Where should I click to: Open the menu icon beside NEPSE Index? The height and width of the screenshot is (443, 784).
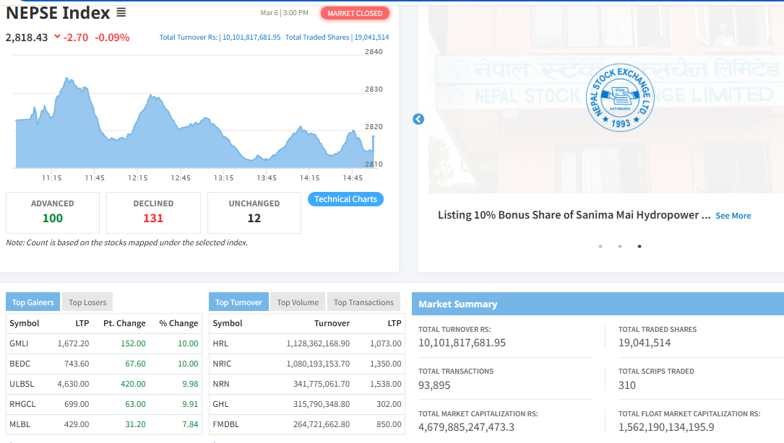click(121, 13)
